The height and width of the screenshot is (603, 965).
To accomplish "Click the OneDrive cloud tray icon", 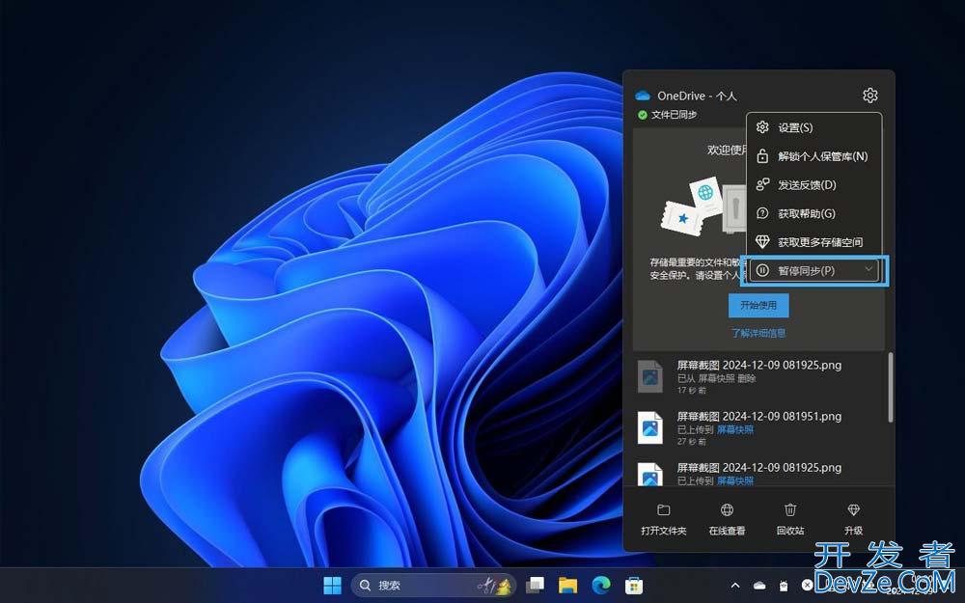I will [x=759, y=586].
